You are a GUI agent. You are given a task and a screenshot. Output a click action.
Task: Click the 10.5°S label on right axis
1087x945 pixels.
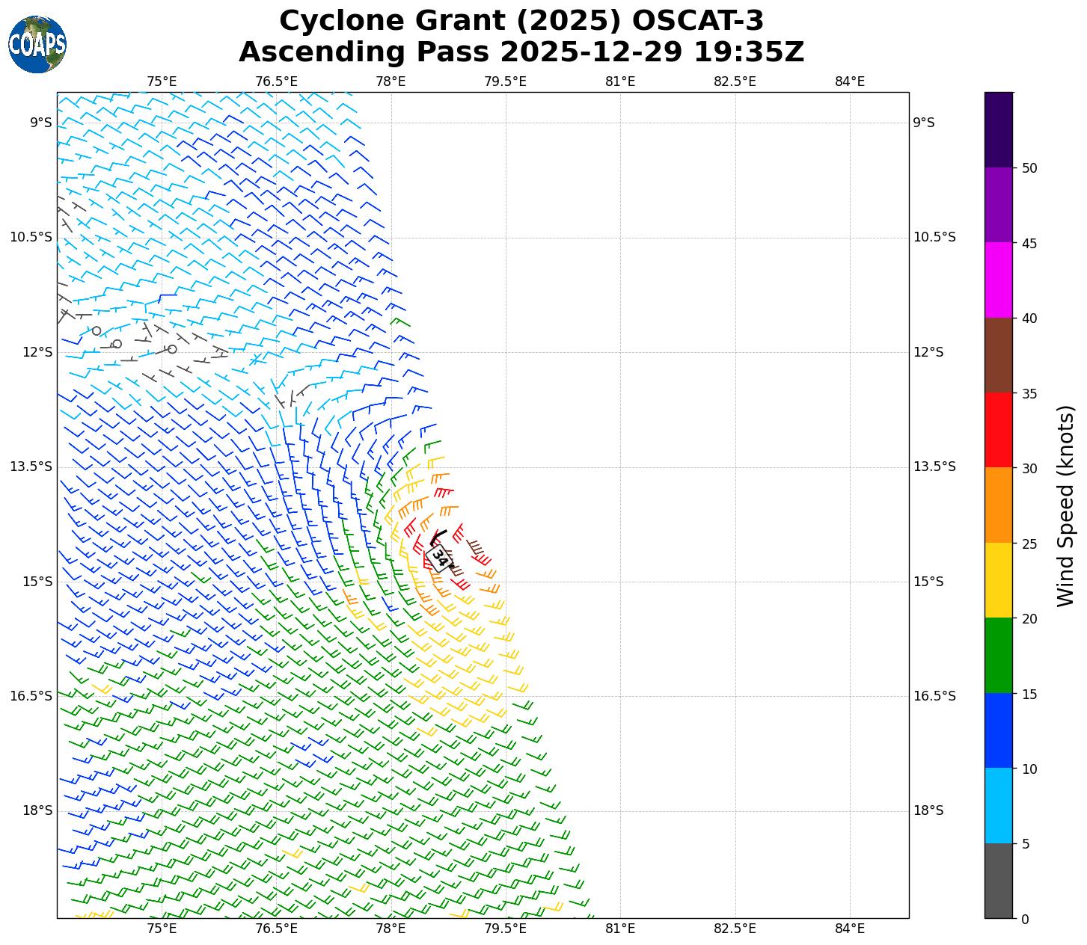934,238
